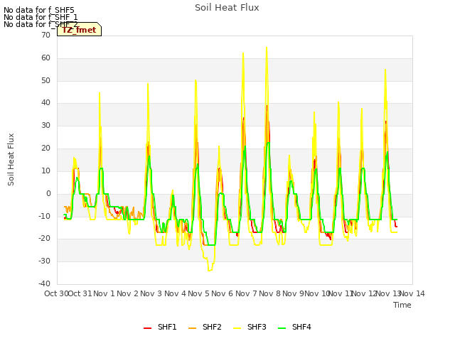The height and width of the screenshot is (341, 455).
Task: Click the Nov 4 x-axis label
Action: [x=175, y=293]
